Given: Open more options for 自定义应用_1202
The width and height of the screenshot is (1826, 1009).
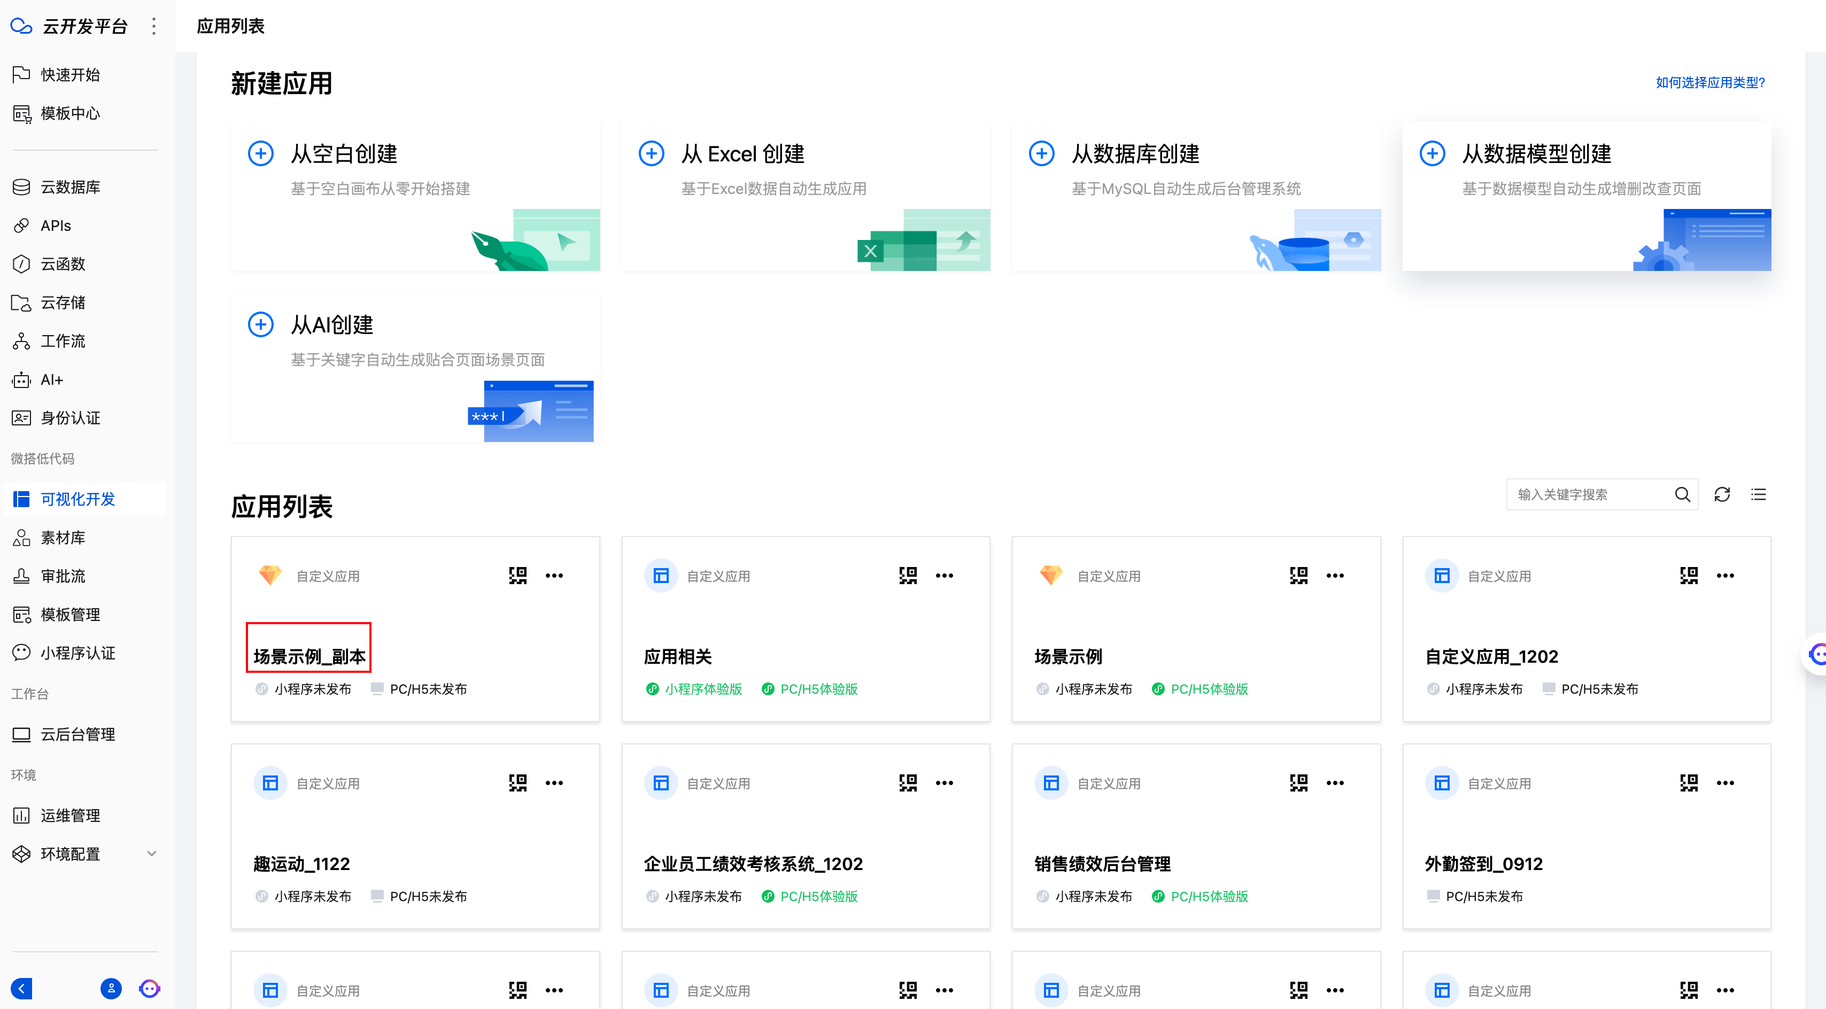Looking at the screenshot, I should tap(1726, 576).
